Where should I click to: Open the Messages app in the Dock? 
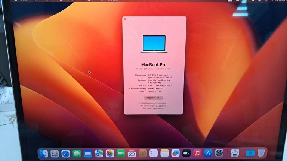pyautogui.click(x=77, y=154)
